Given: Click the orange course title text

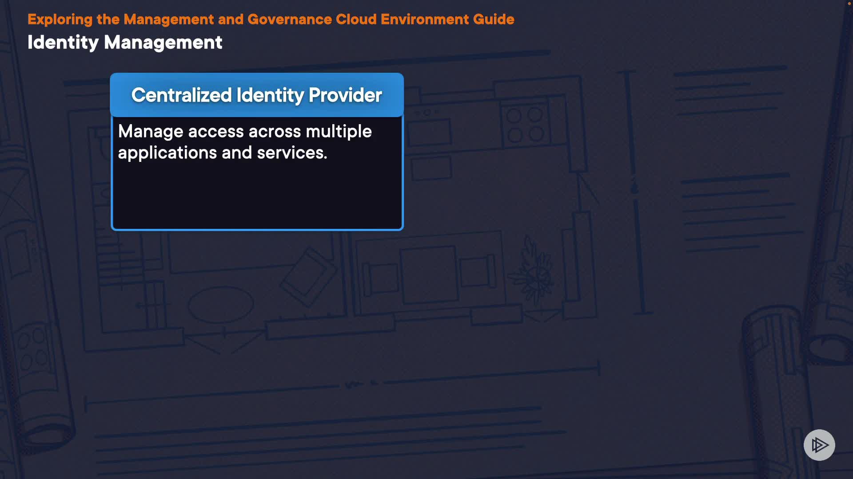Looking at the screenshot, I should click(x=271, y=20).
